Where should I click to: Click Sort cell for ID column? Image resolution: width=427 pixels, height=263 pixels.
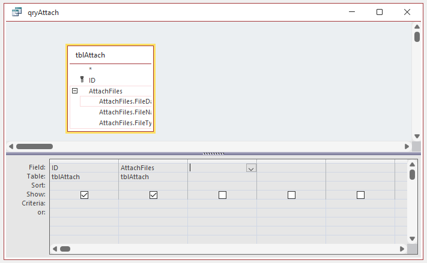[84, 186]
